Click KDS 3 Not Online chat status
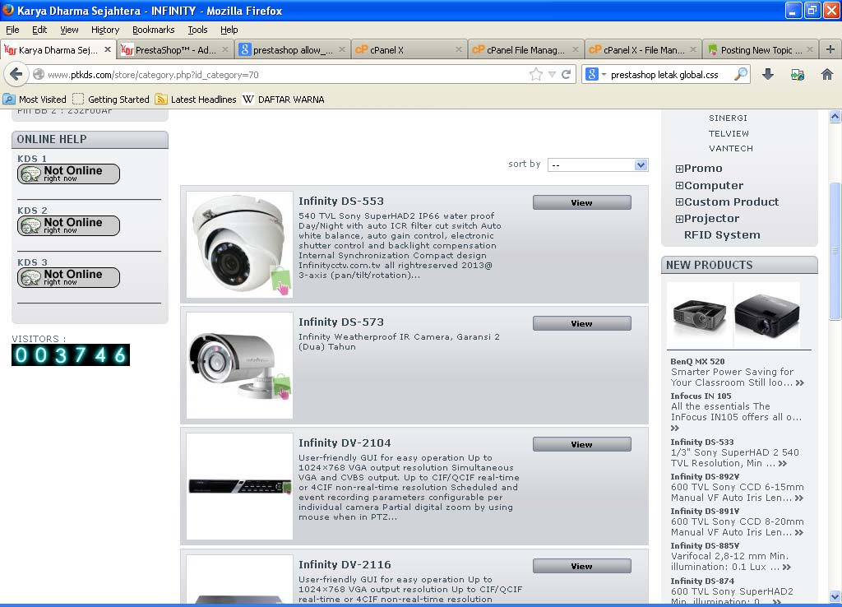842x607 pixels. [x=68, y=277]
